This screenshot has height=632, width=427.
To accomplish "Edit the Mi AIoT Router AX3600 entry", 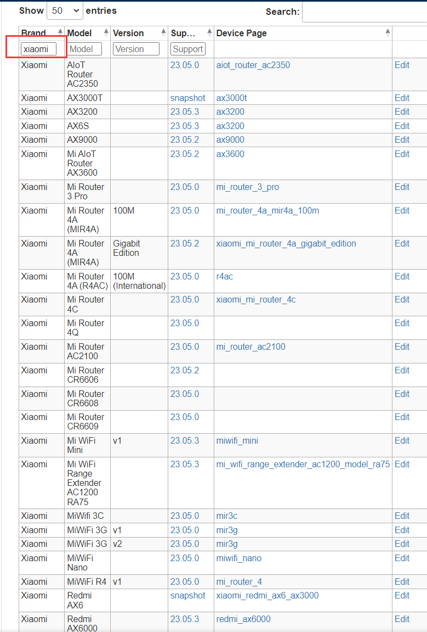I will pos(402,154).
